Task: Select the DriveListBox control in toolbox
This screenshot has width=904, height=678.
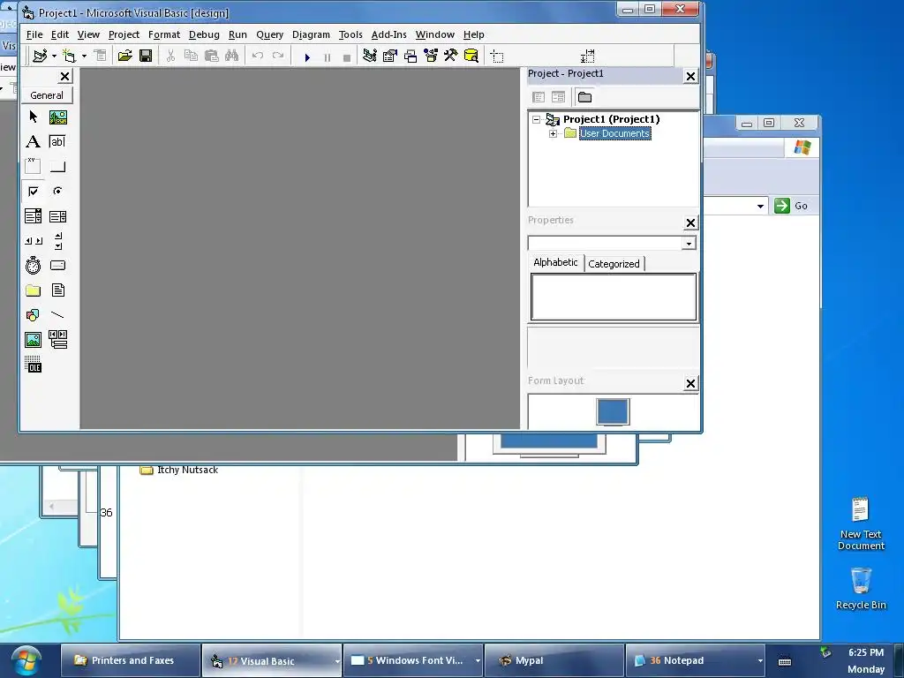Action: pyautogui.click(x=57, y=265)
